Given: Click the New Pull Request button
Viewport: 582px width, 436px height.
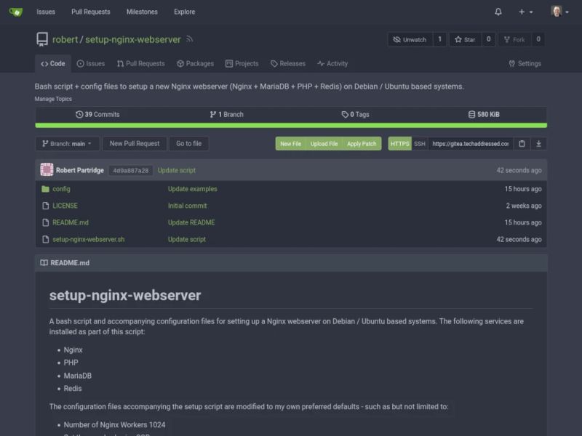Looking at the screenshot, I should click(135, 143).
